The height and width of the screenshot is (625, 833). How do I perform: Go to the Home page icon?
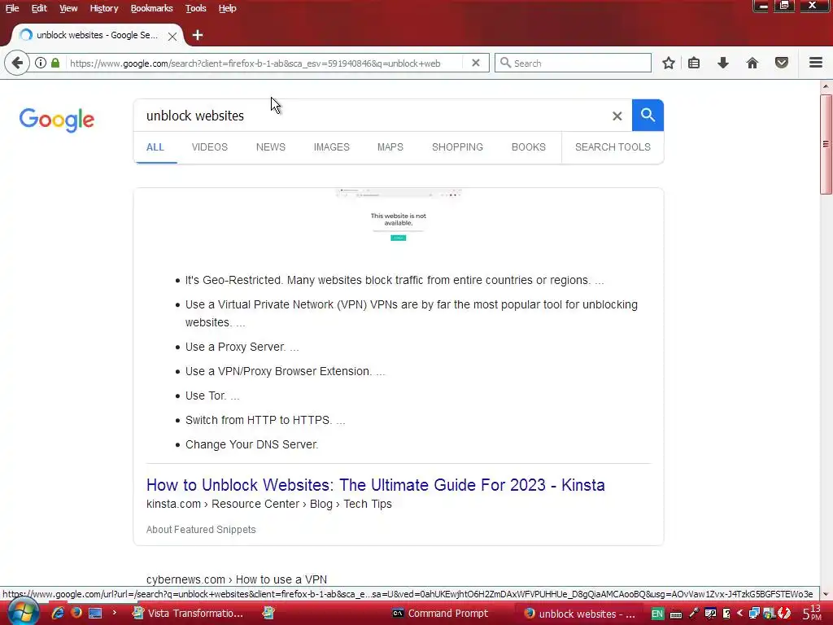click(x=752, y=63)
